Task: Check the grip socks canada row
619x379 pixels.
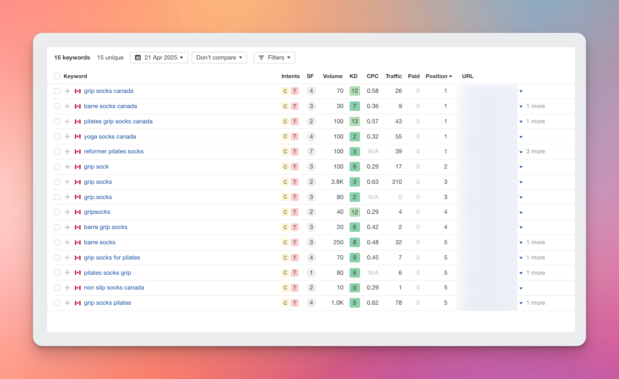Action: (57, 91)
